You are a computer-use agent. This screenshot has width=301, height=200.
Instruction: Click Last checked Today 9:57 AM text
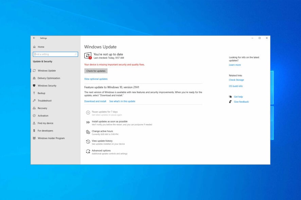(x=109, y=58)
